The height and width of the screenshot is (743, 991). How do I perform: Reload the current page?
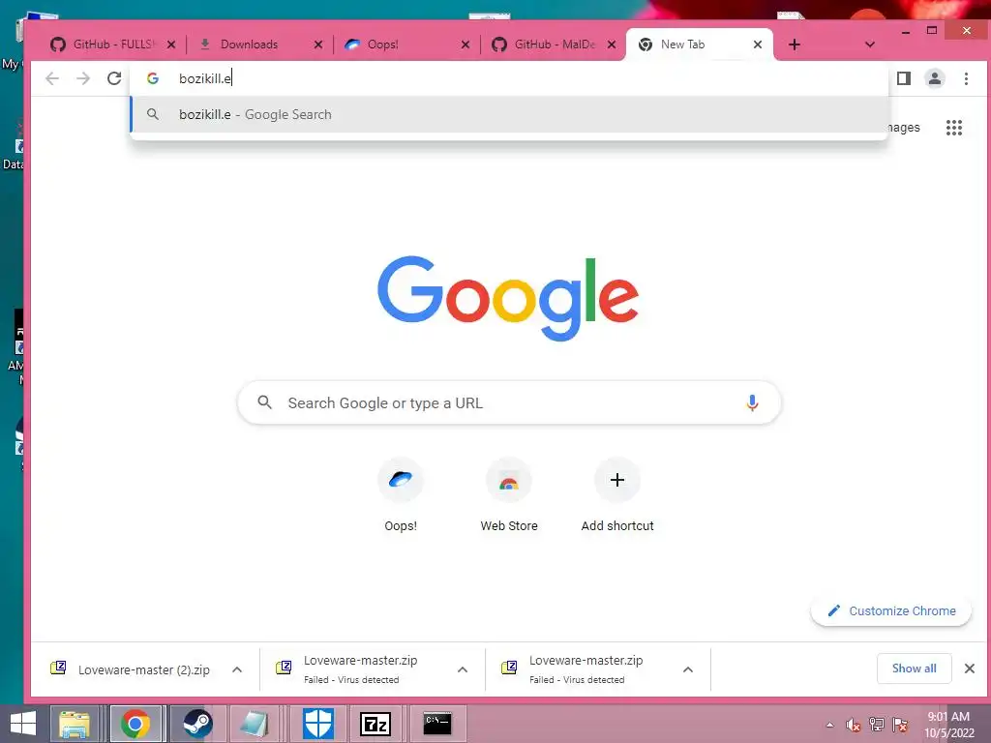click(x=114, y=78)
